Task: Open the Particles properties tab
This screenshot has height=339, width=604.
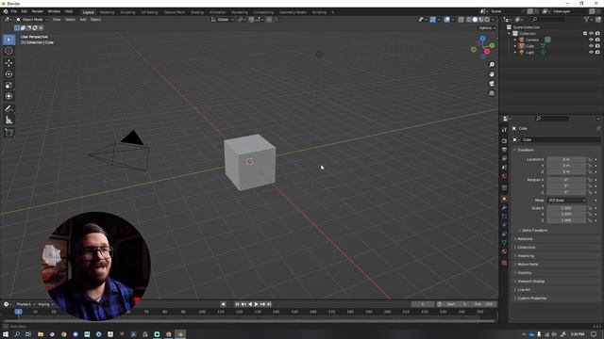Action: pos(504,217)
